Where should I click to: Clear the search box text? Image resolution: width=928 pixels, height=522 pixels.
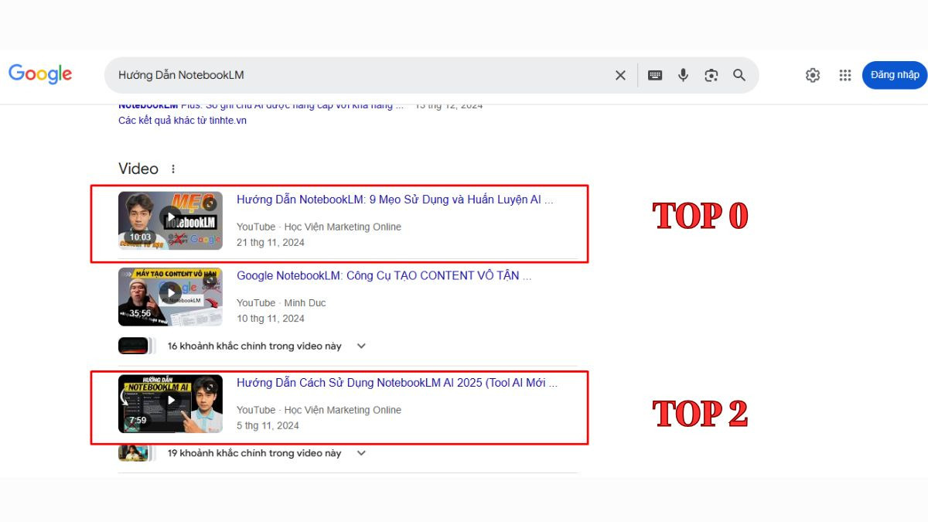pyautogui.click(x=620, y=75)
